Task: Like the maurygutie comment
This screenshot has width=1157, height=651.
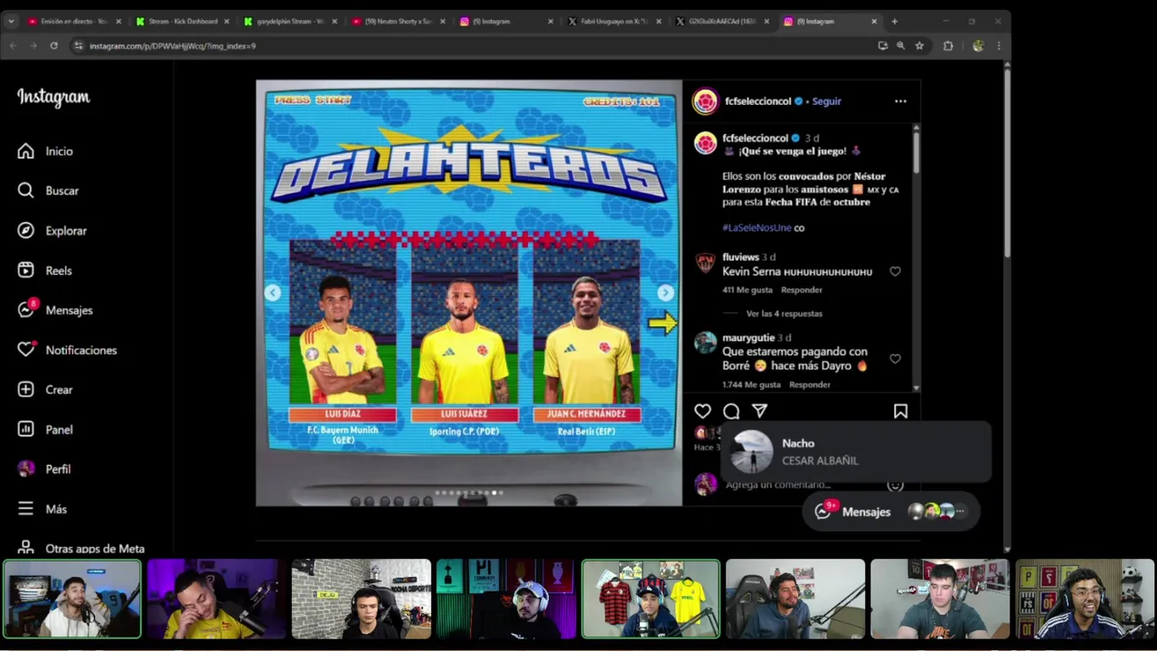Action: coord(895,359)
